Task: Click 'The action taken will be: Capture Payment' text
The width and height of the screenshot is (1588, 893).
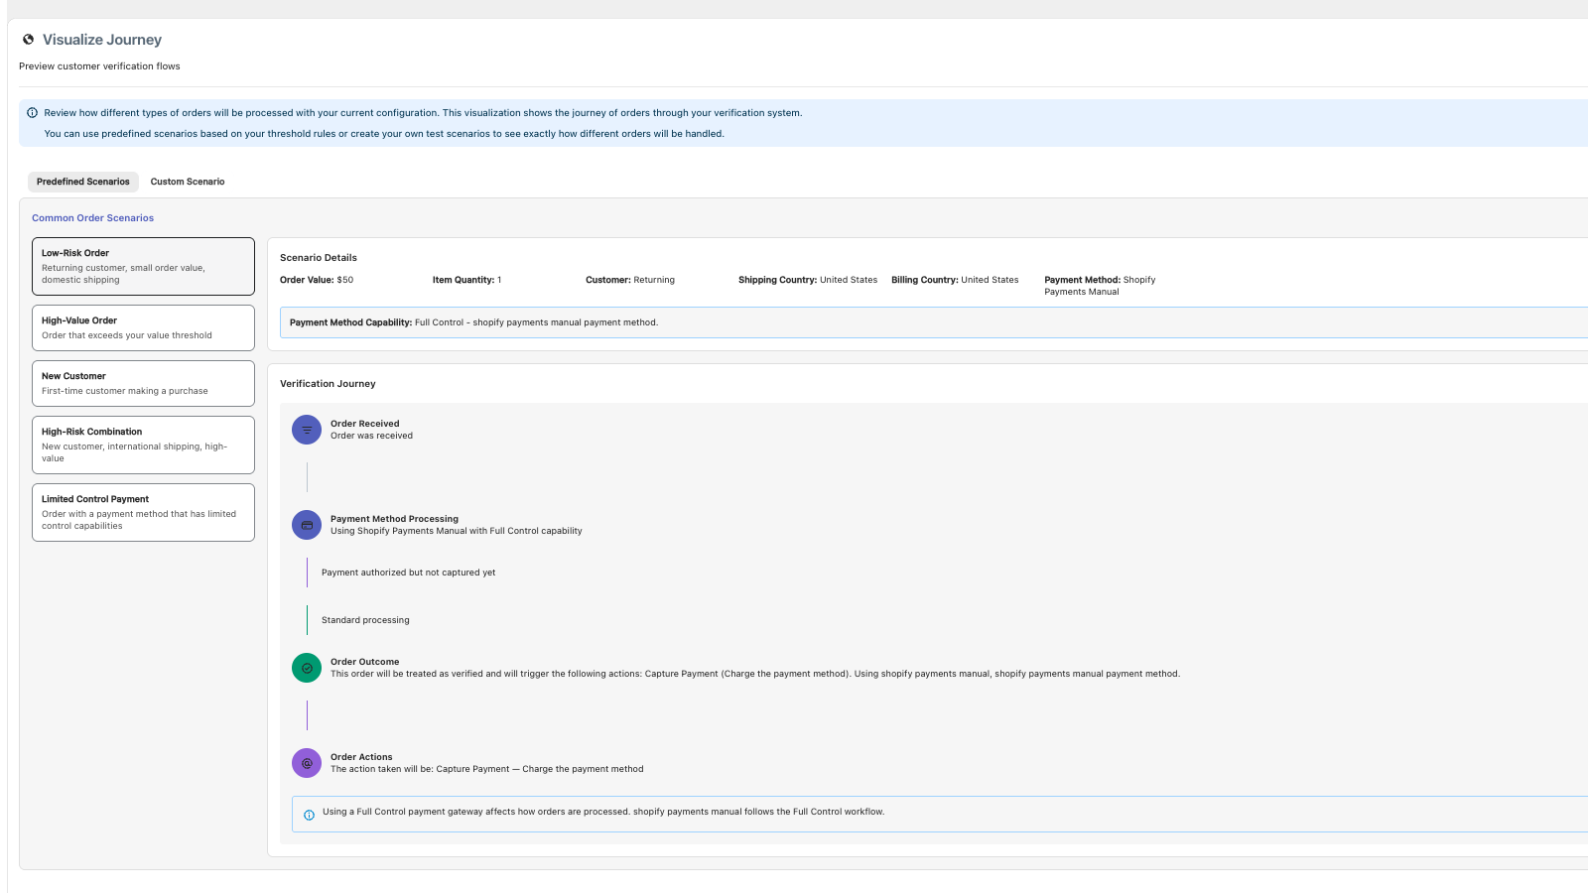Action: [x=487, y=769]
